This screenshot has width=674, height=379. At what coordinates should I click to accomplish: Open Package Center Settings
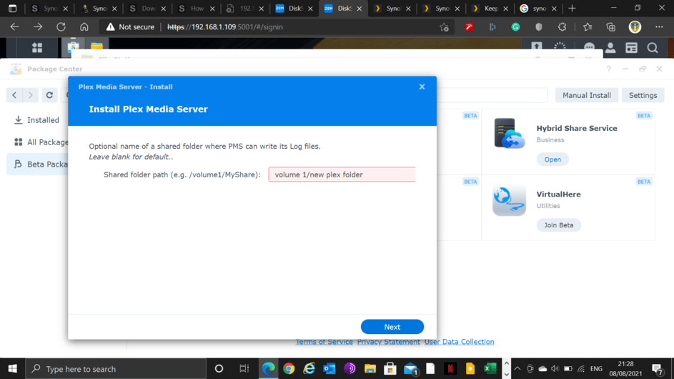point(643,95)
